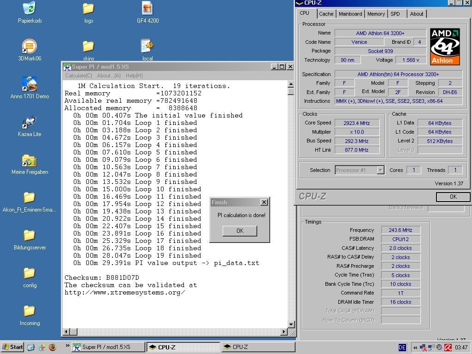The image size is (472, 354).
Task: Select the Bildungsserver folder icon
Action: (x=29, y=236)
